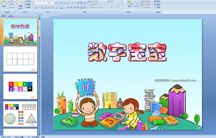The height and width of the screenshot is (138, 216).
Task: Click Find (查找) binoculars icon
Action: [x=155, y=1]
